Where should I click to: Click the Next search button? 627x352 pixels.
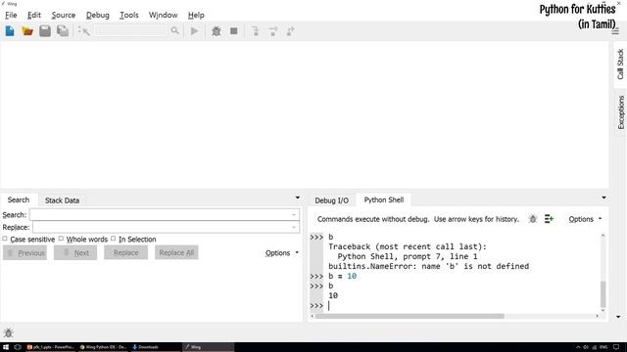75,252
